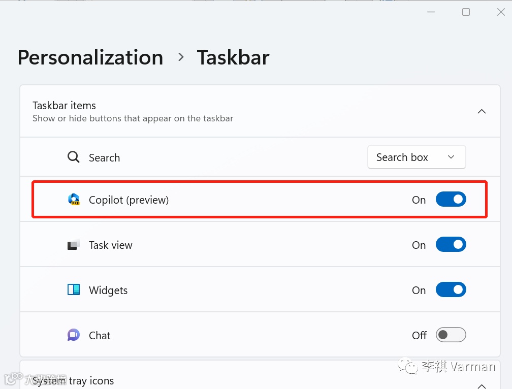The height and width of the screenshot is (389, 512).
Task: Maximize the Settings window
Action: tap(466, 12)
